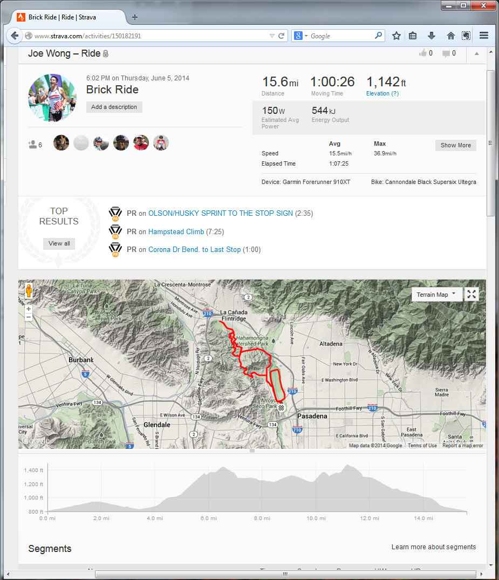
Task: Go to browser home page icon
Action: (x=450, y=36)
